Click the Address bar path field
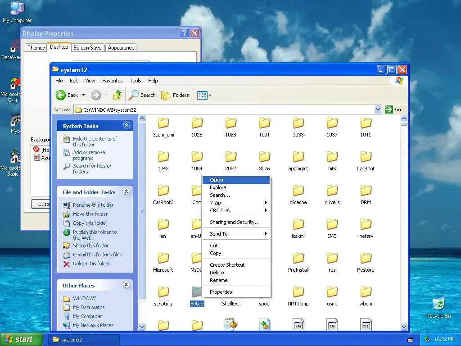Screen dimensions: 461x346 (x=225, y=110)
